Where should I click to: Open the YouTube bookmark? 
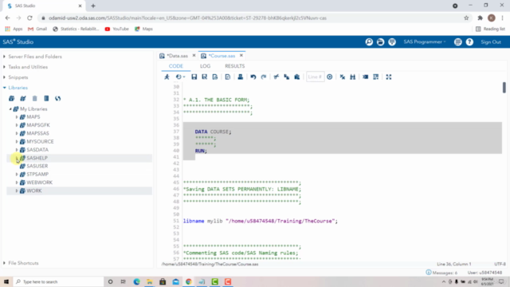click(117, 29)
